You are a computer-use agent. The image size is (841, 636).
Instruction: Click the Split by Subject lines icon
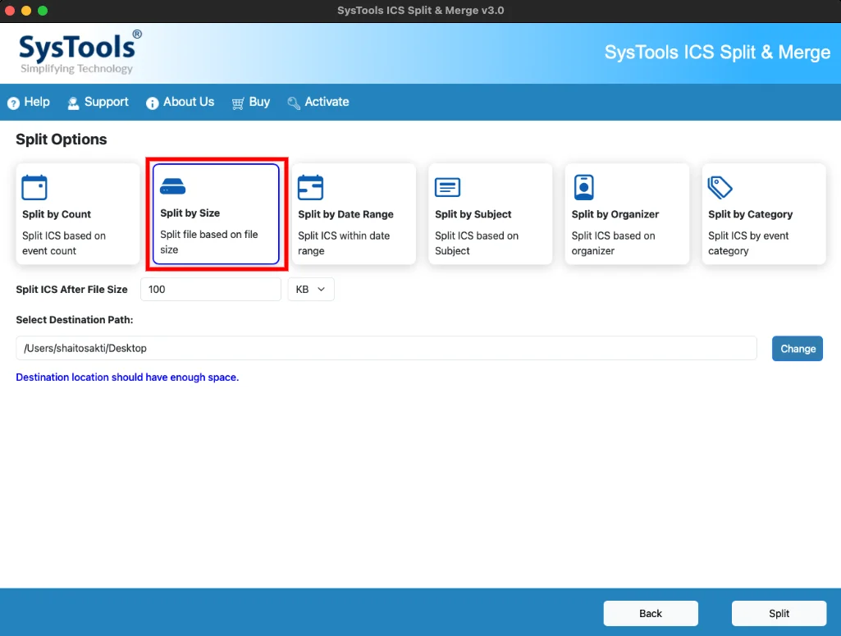[447, 187]
